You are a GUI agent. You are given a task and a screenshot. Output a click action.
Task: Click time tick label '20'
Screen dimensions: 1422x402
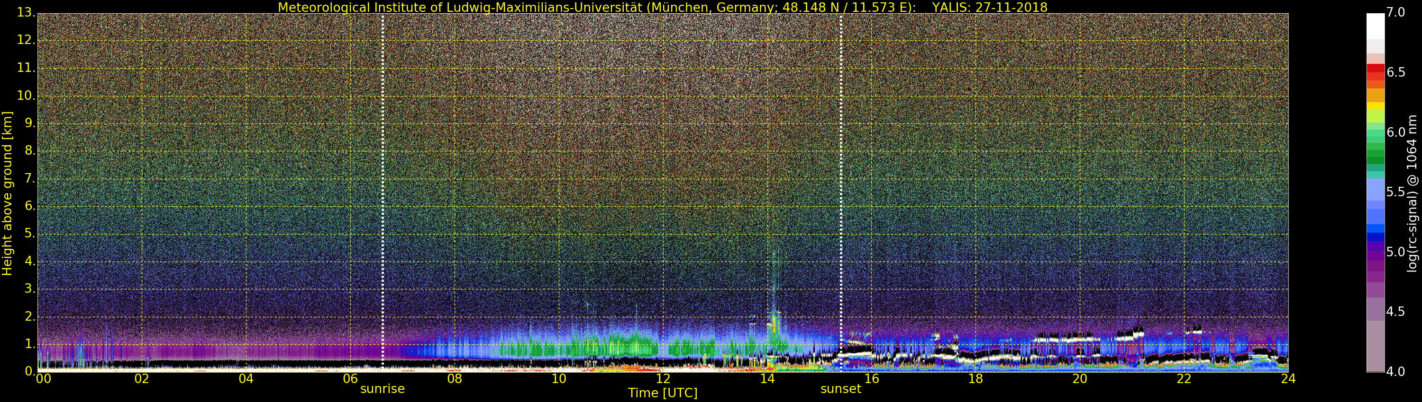[1080, 379]
